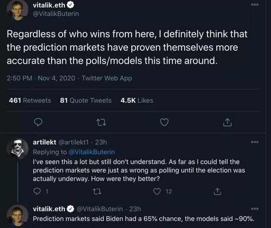This screenshot has height=228, width=271.
Task: Retweet the main prediction markets tweet
Action: point(101,122)
